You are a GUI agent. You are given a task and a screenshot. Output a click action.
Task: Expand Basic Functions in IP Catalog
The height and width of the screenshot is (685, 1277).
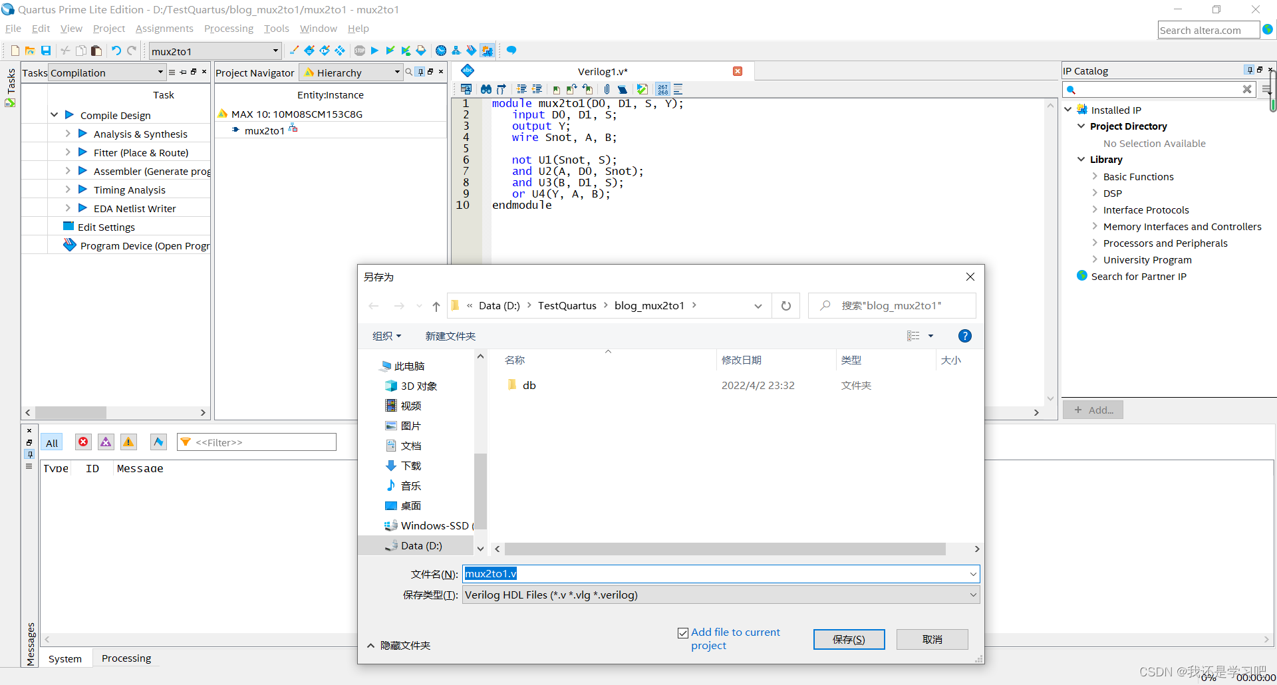pos(1095,176)
